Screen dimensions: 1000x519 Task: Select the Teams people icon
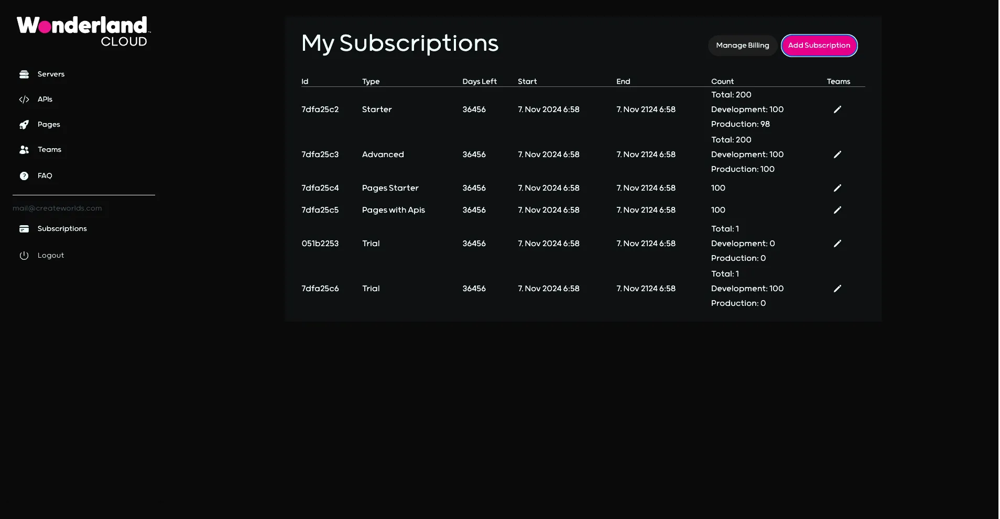(x=25, y=149)
